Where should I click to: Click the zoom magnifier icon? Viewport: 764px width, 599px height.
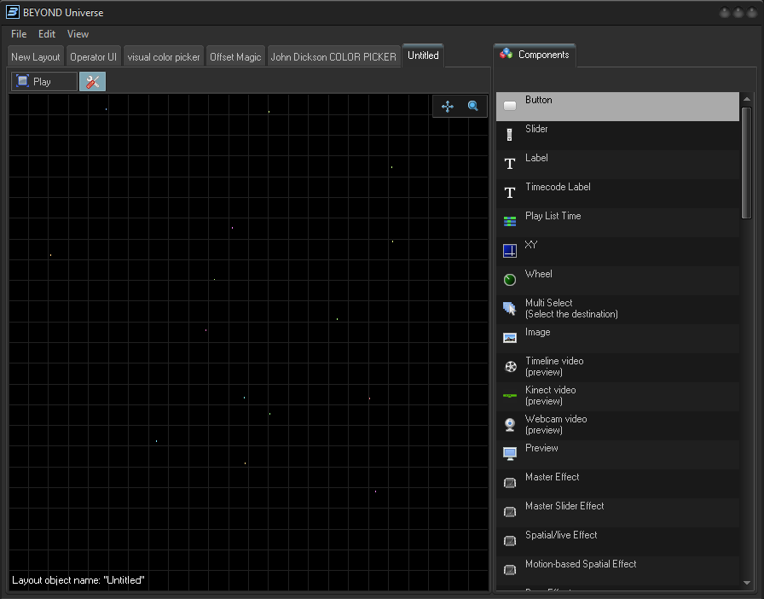(x=473, y=107)
